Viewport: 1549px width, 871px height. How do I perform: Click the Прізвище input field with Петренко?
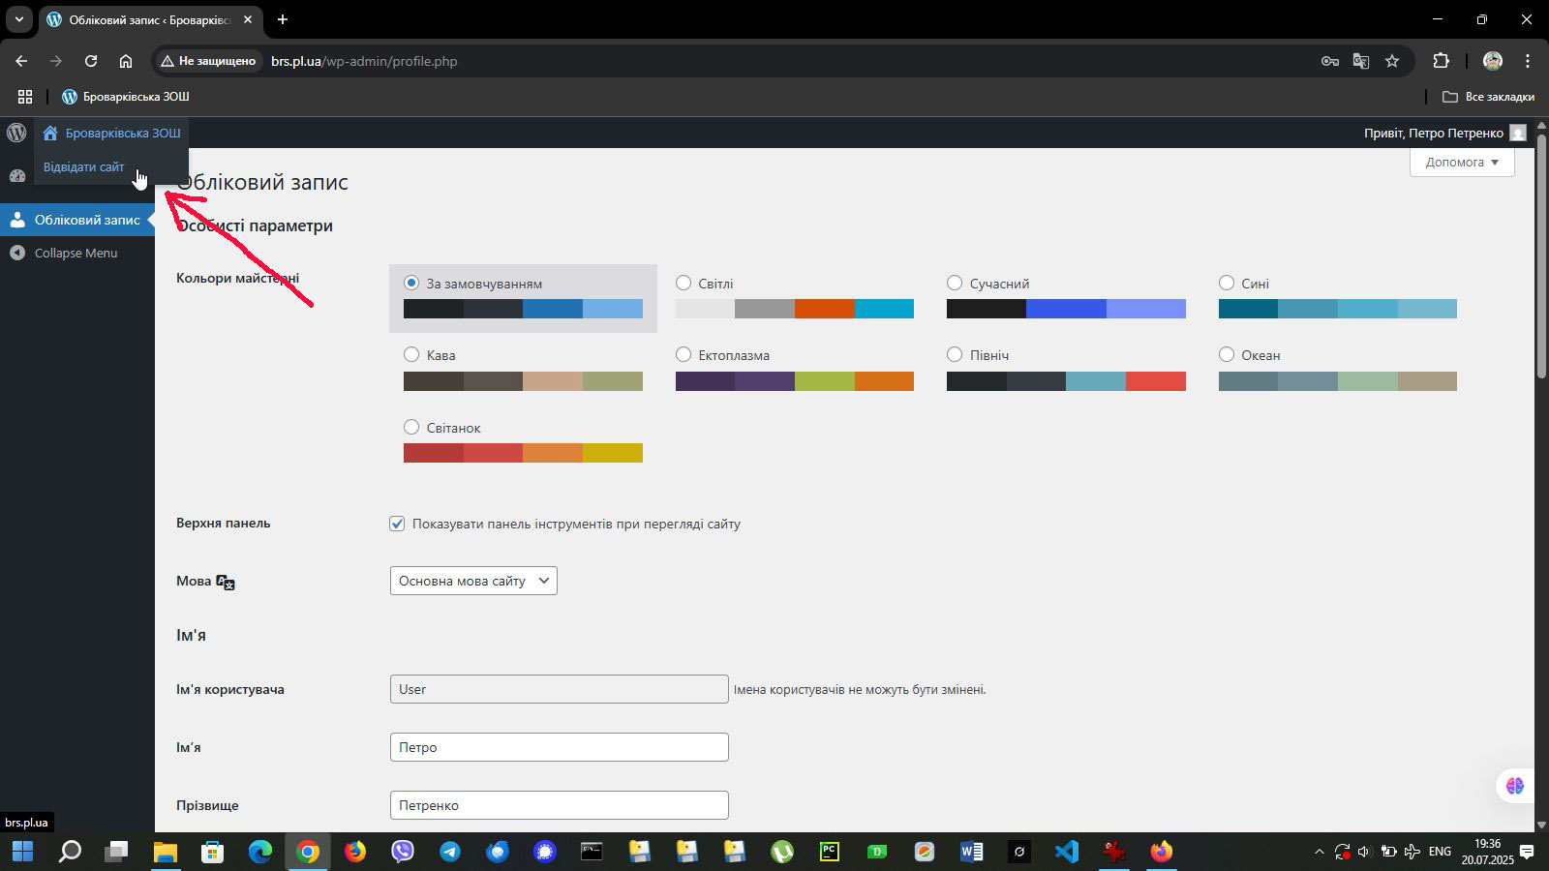(x=559, y=805)
